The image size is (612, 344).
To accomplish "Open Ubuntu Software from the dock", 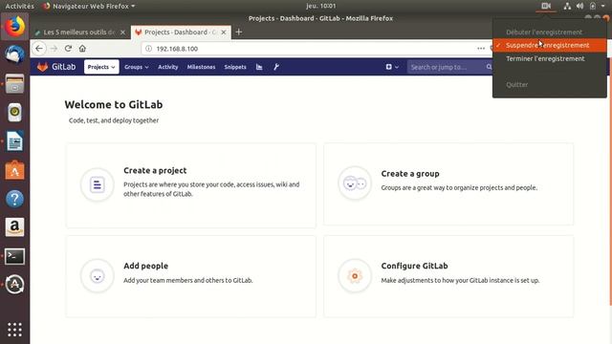I will coord(15,170).
